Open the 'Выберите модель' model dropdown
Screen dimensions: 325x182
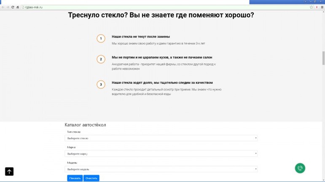point(161,169)
